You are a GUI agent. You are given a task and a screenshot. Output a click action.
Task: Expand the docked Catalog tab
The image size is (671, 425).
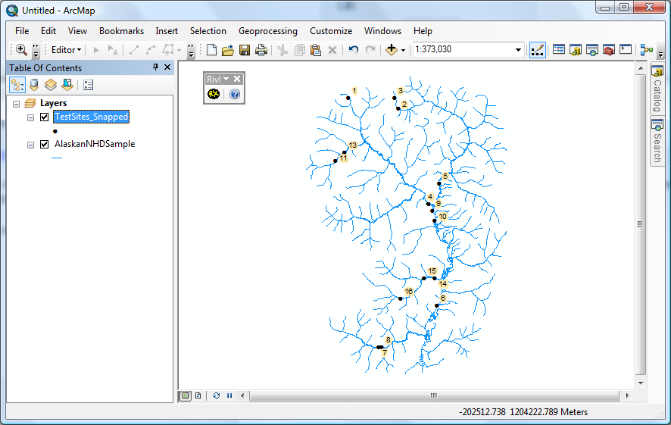(657, 89)
